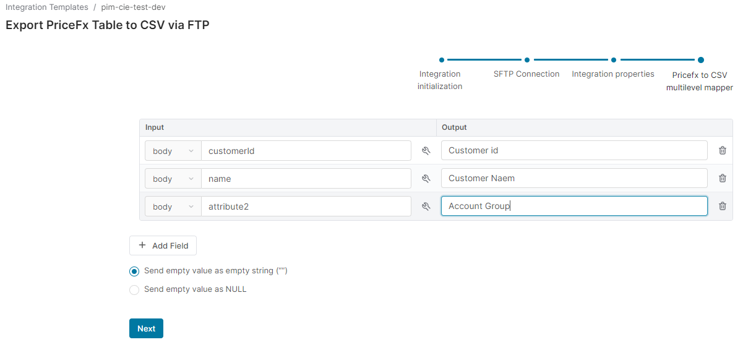Open converter wrench icon for attribute2 row

pos(426,207)
